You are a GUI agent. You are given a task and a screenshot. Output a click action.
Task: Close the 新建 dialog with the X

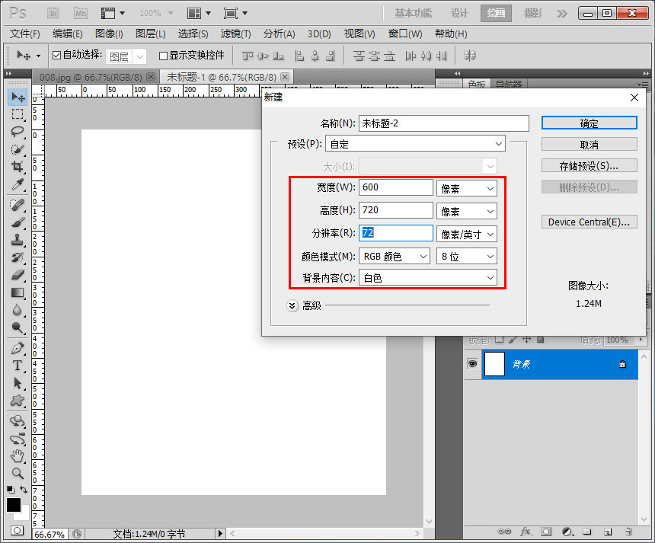(634, 97)
